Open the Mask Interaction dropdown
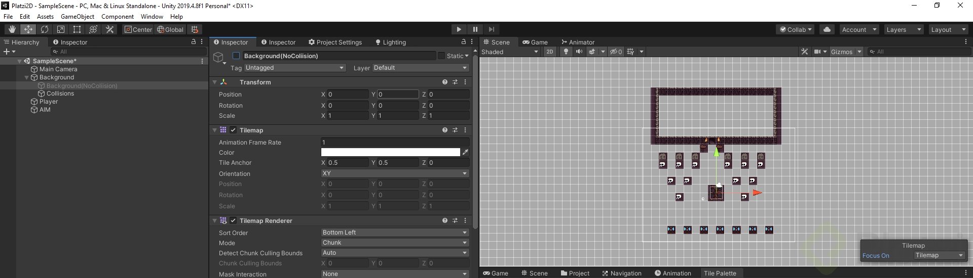This screenshot has width=973, height=278. pos(395,274)
